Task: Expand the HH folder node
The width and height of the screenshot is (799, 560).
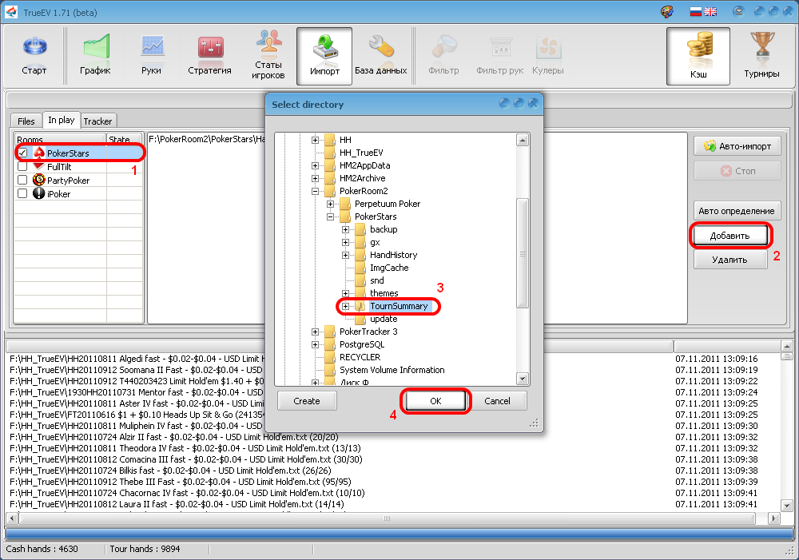Action: click(x=315, y=140)
